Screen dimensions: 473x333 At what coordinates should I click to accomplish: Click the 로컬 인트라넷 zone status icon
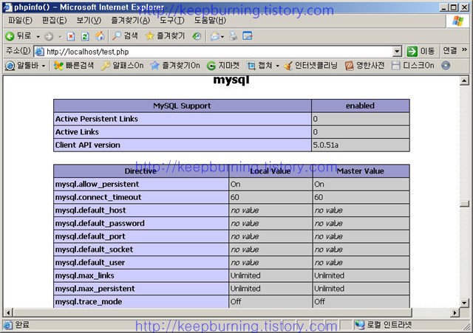pos(360,325)
